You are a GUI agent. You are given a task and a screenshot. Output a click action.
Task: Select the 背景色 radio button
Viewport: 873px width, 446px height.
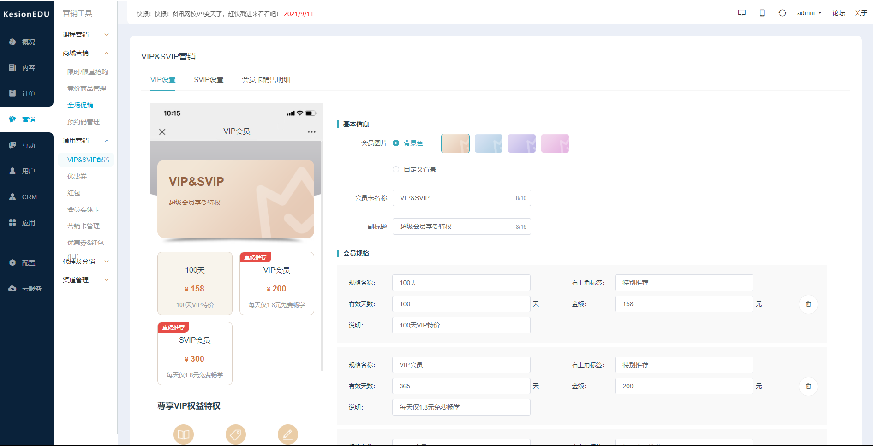396,143
